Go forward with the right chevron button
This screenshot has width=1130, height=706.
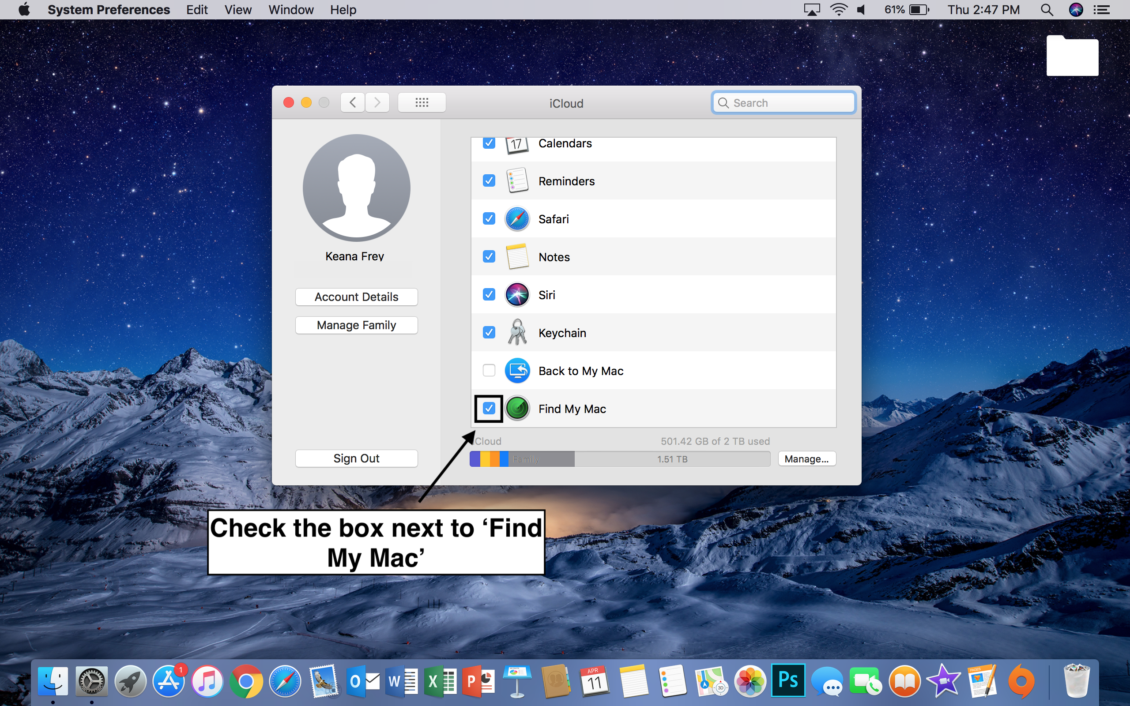click(377, 102)
